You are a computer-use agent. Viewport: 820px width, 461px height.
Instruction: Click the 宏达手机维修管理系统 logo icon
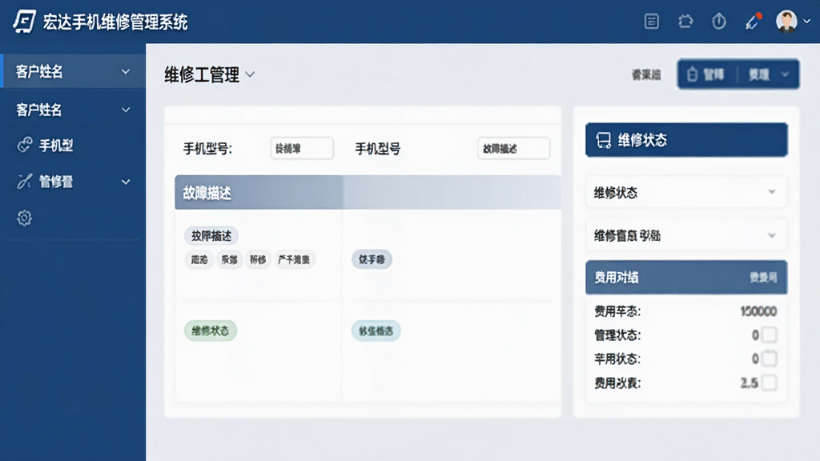click(x=24, y=22)
